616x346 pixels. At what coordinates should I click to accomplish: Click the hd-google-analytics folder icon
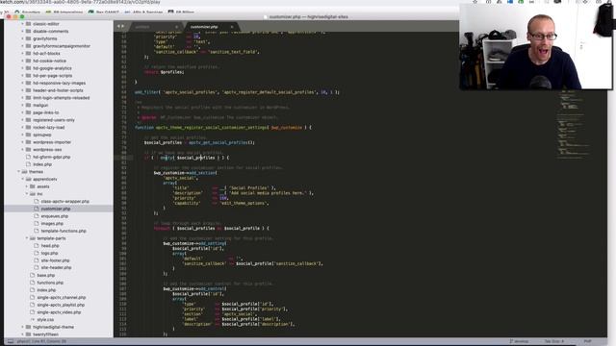click(28, 68)
